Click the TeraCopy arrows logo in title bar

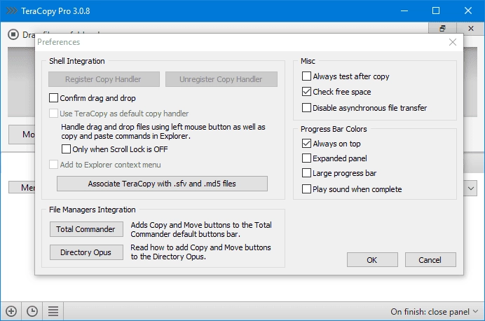coord(12,11)
